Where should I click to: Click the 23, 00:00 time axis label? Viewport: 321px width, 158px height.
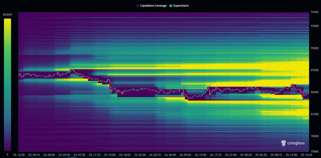[x=50, y=155]
